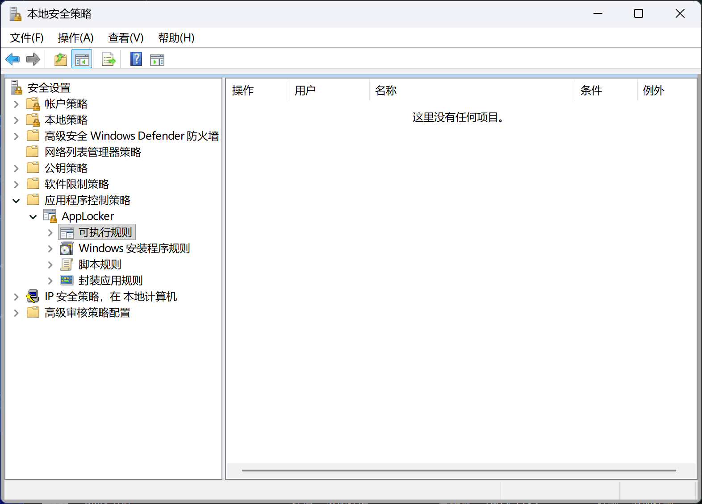Click the 脚本规则 script icon

(x=67, y=264)
